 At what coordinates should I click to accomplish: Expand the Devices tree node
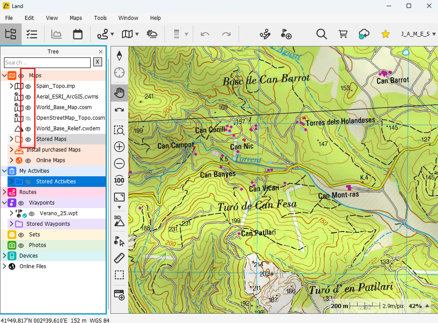pos(4,256)
